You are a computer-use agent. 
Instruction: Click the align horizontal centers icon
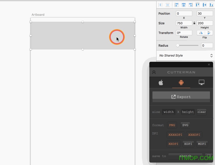point(183,5)
